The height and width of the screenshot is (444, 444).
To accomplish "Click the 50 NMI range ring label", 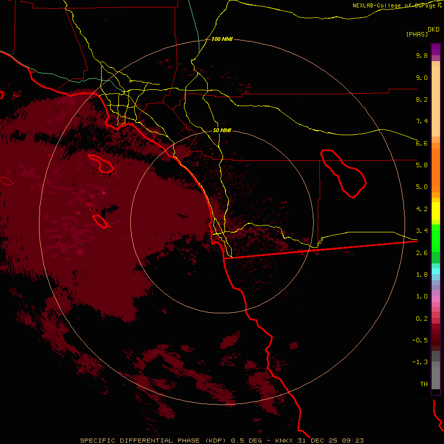I will point(222,130).
